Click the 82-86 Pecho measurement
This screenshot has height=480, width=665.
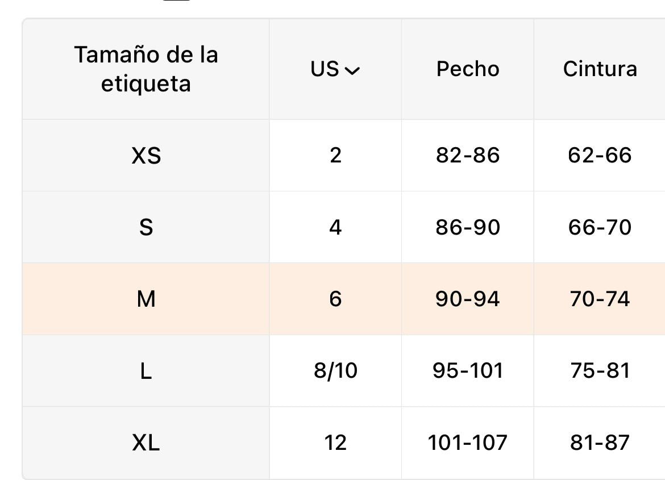point(468,156)
